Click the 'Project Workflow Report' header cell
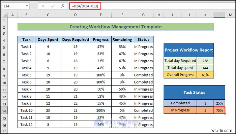The width and height of the screenshot is (236, 134). pos(189,50)
